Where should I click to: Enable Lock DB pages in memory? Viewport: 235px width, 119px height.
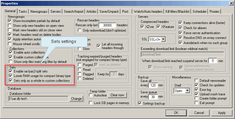tap(91, 103)
